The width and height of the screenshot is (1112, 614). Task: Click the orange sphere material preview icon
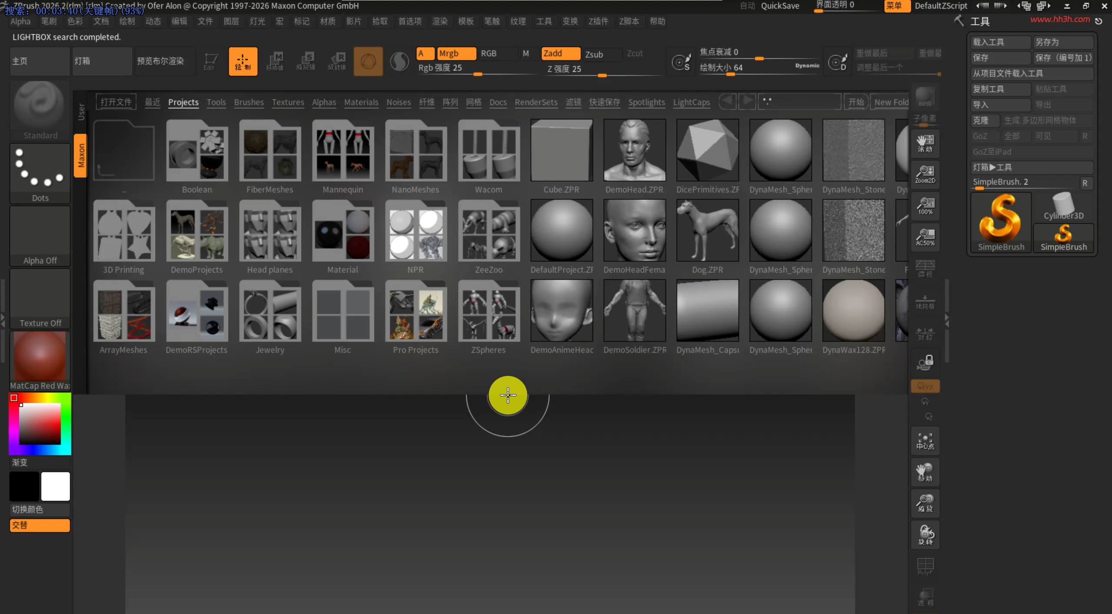368,61
